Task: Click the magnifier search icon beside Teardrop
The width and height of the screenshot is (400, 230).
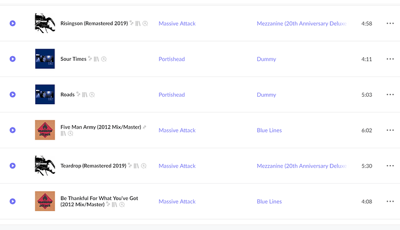Action: click(x=144, y=166)
